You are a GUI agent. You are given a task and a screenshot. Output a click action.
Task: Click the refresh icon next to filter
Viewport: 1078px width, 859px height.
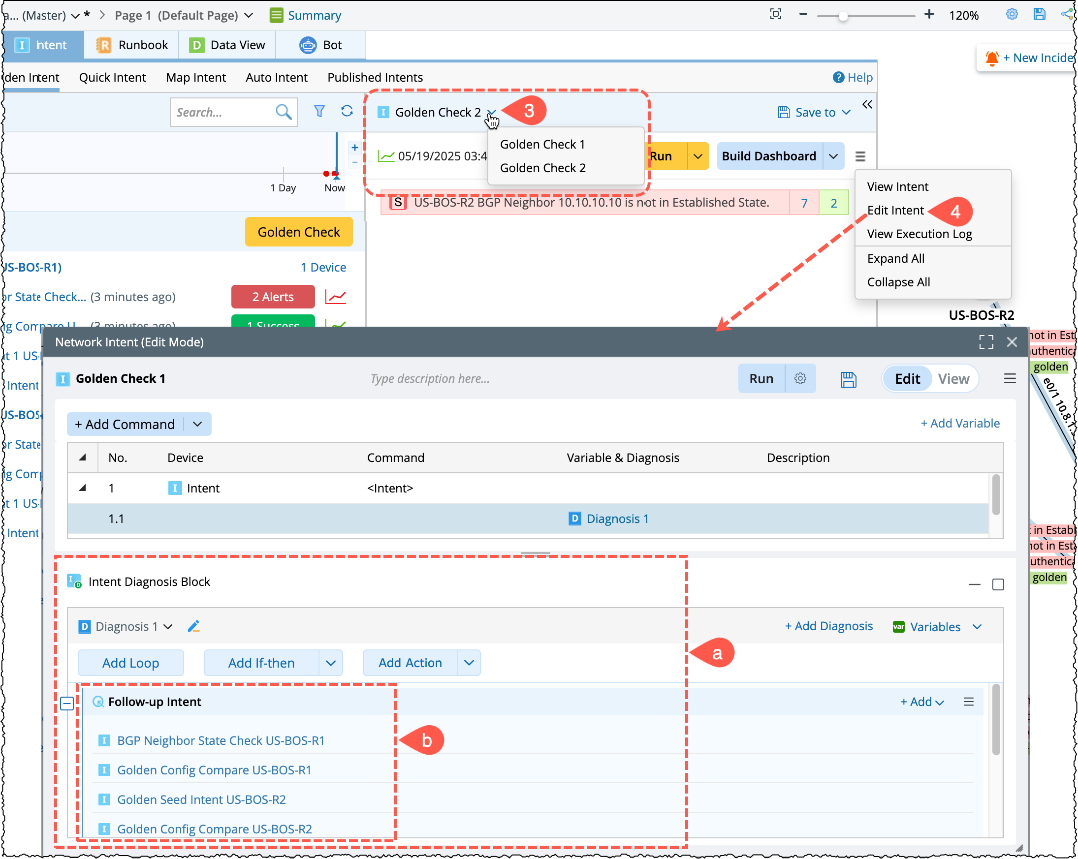(x=347, y=111)
